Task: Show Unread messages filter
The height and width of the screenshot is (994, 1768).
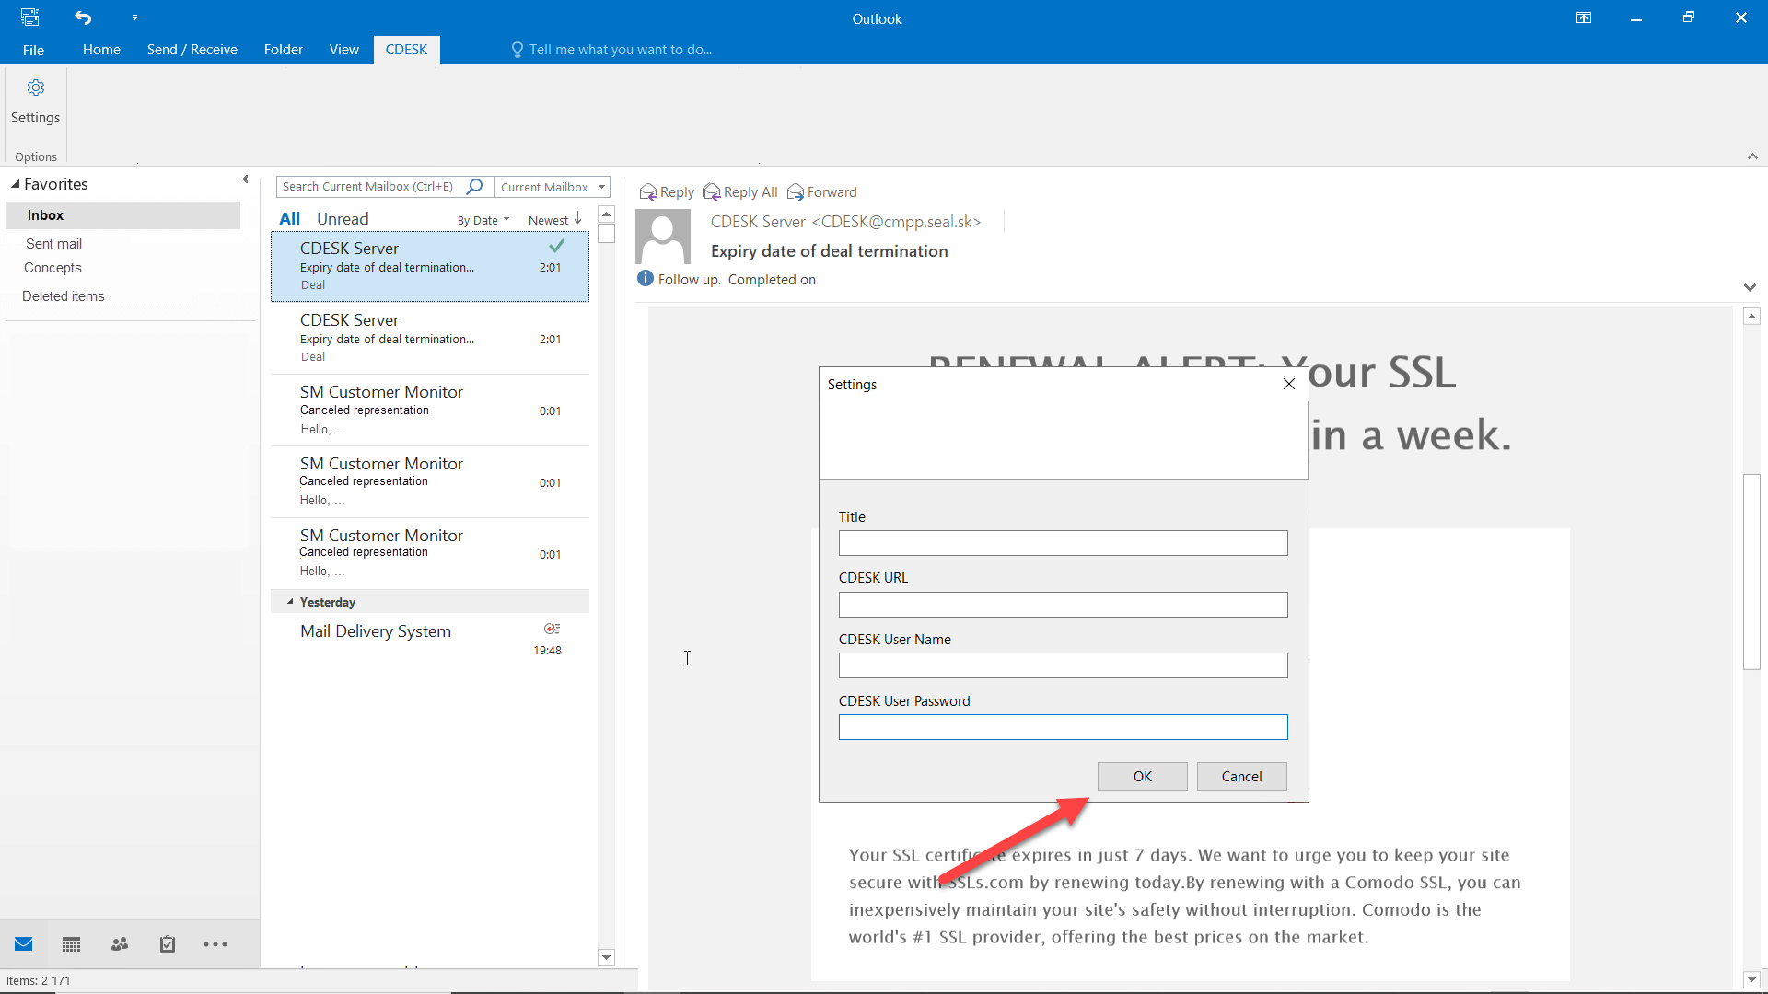Action: [343, 219]
